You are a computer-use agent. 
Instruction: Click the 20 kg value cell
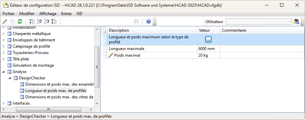point(208,55)
